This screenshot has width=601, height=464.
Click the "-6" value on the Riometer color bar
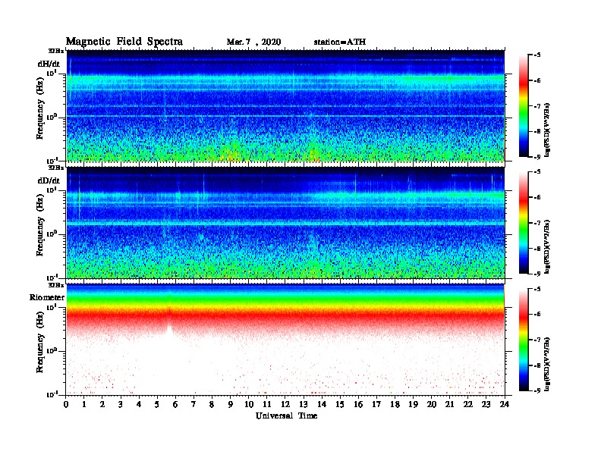pos(536,314)
